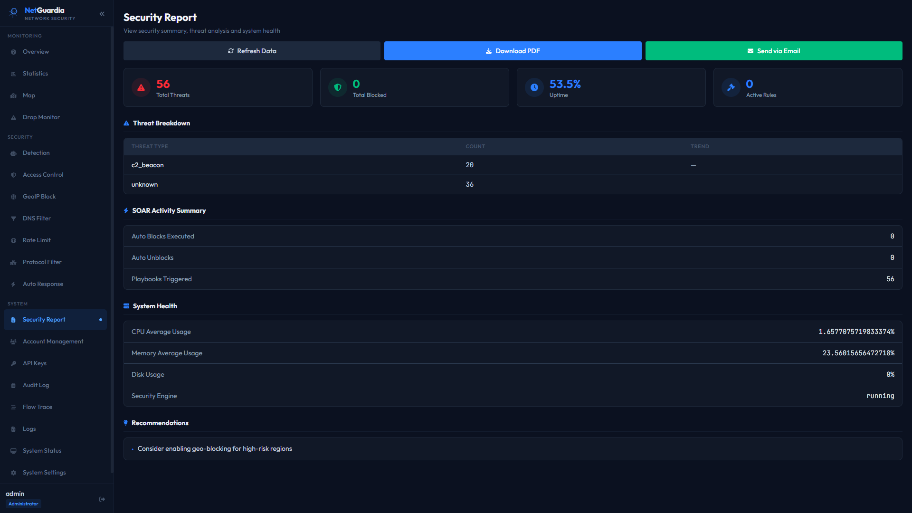
Task: Click the Recommendations lightbulb icon
Action: click(125, 423)
